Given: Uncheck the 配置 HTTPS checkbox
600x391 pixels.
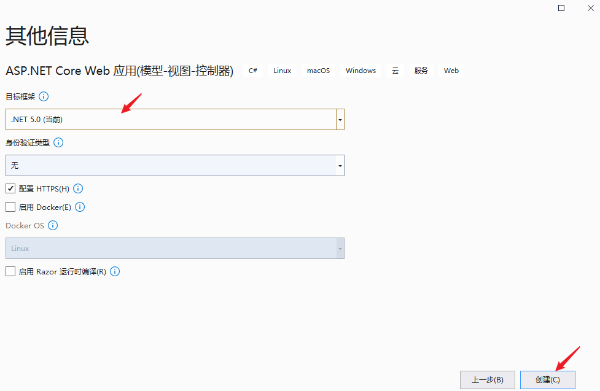Looking at the screenshot, I should pyautogui.click(x=10, y=188).
